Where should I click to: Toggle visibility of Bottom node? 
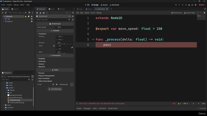pyautogui.click(x=32, y=22)
